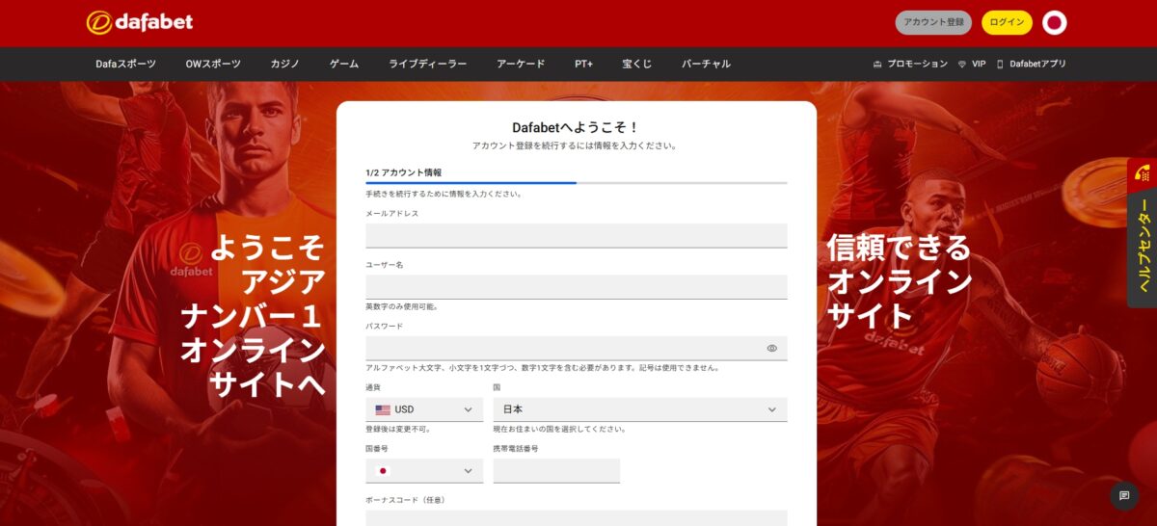
Task: Open the 宝くじ section
Action: 637,64
